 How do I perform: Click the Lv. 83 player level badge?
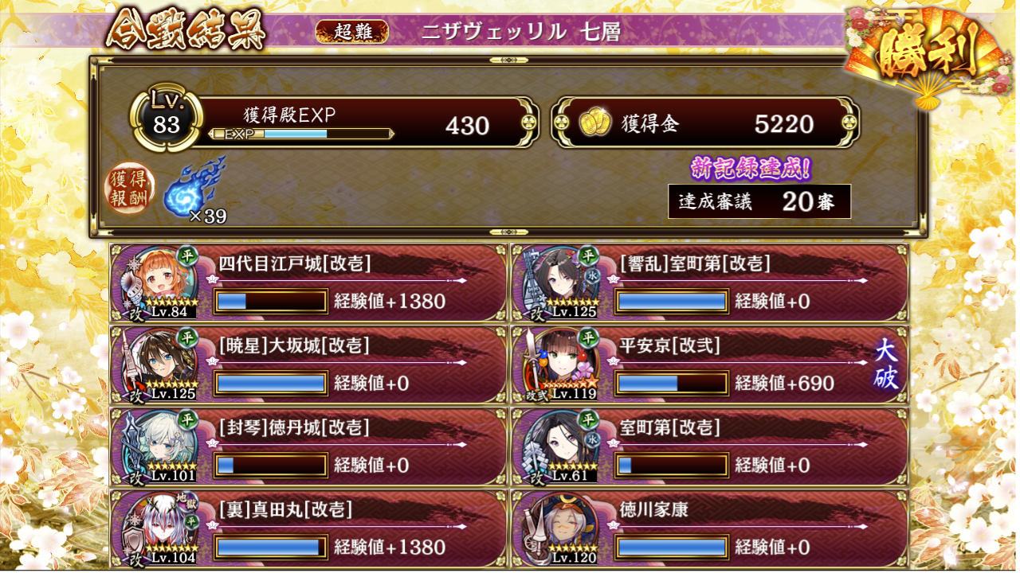pos(167,119)
